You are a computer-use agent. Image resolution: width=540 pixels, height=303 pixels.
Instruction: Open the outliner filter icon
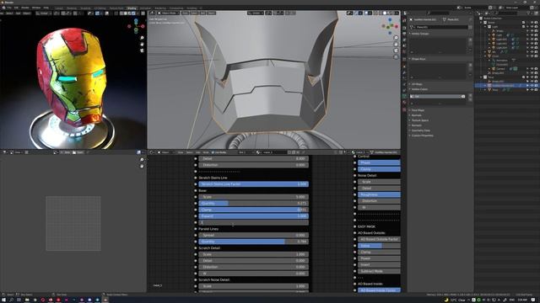(529, 13)
